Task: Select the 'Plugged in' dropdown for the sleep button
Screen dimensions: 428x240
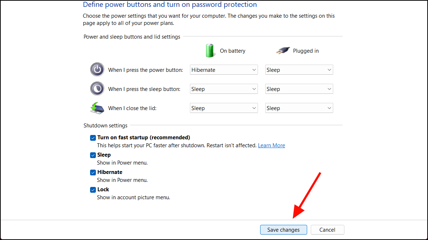Action: point(299,88)
